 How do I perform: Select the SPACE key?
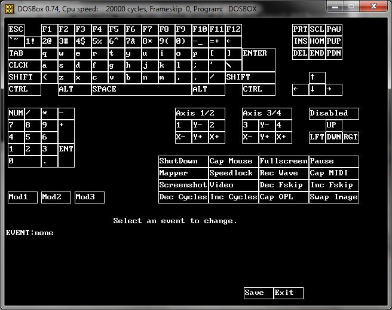[142, 90]
